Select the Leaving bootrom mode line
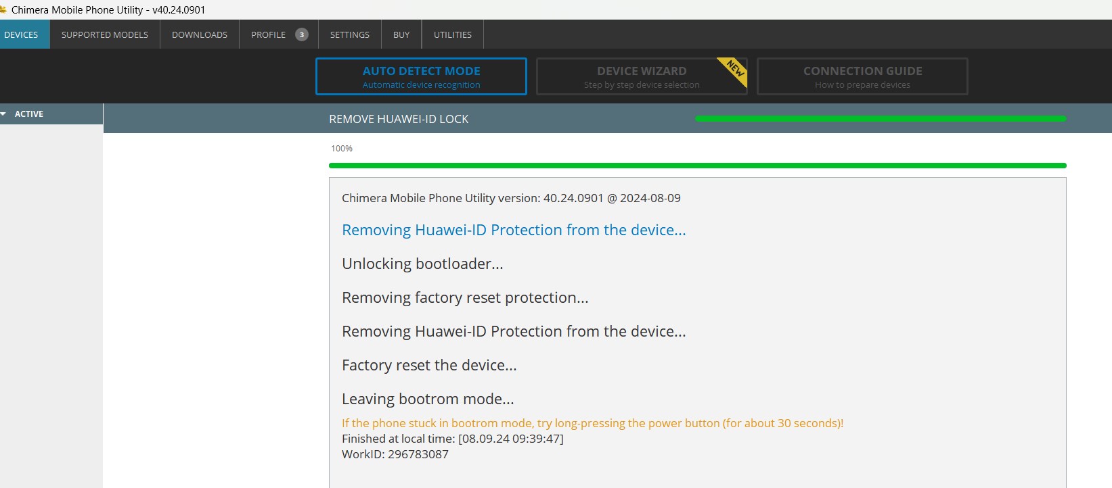This screenshot has width=1112, height=488. (x=428, y=399)
